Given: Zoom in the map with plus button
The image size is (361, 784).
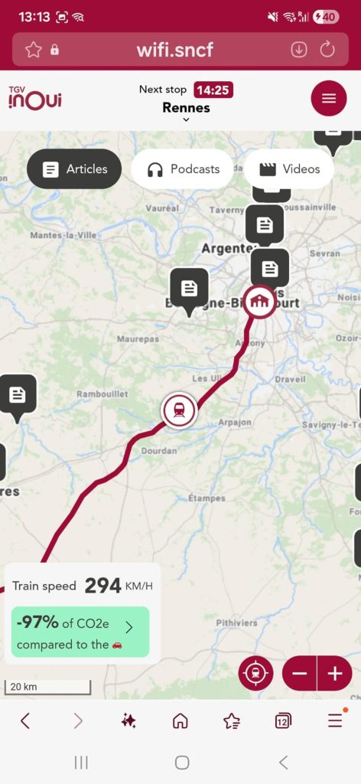Looking at the screenshot, I should (x=334, y=674).
